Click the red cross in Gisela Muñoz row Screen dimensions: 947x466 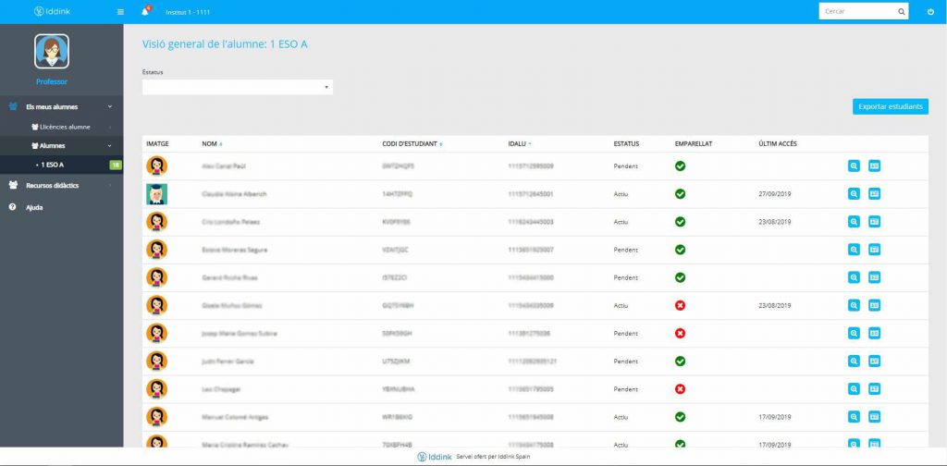click(x=681, y=305)
